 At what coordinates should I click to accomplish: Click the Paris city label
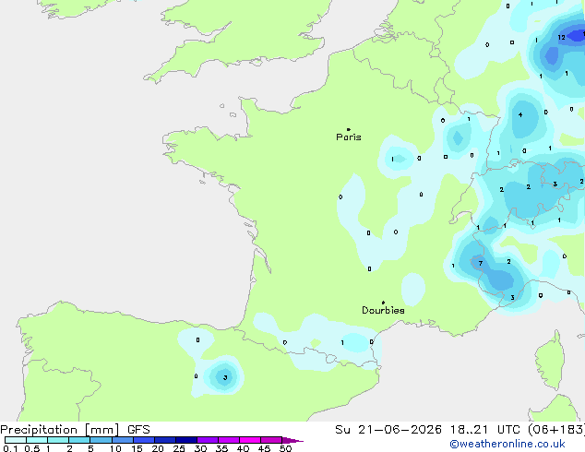coord(349,137)
